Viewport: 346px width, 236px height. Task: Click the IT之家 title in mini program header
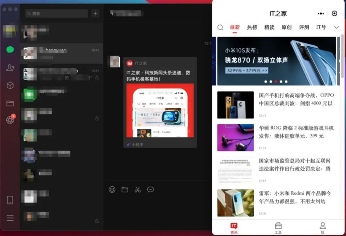pyautogui.click(x=278, y=13)
